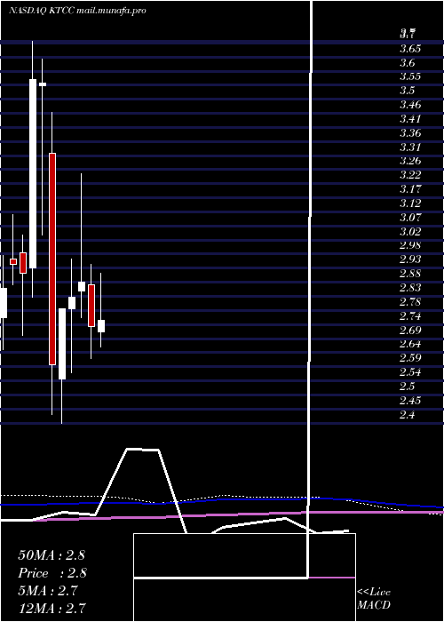444x622 pixels.
Task: Click the 2.4 price axis label
Action: (x=408, y=415)
